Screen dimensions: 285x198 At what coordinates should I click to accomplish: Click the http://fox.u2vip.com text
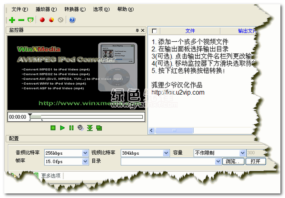[178, 93]
